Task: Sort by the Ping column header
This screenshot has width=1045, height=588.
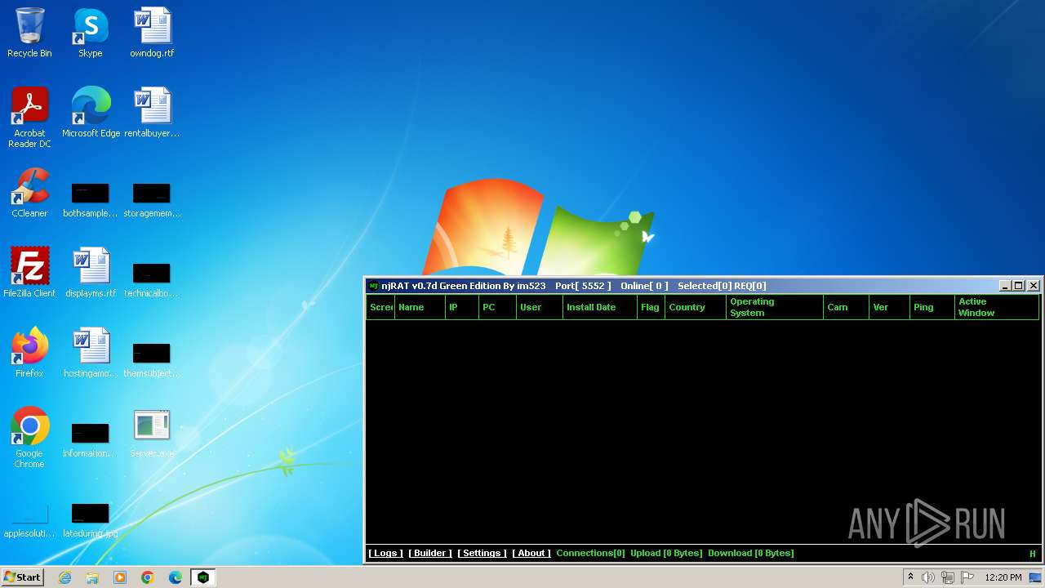Action: coord(932,307)
